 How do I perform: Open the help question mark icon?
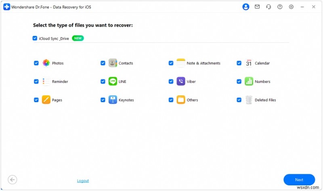point(280,7)
